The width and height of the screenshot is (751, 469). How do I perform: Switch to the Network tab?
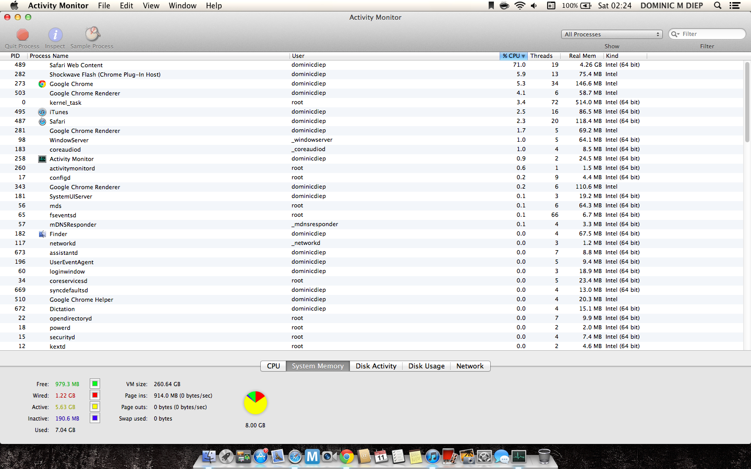[470, 366]
